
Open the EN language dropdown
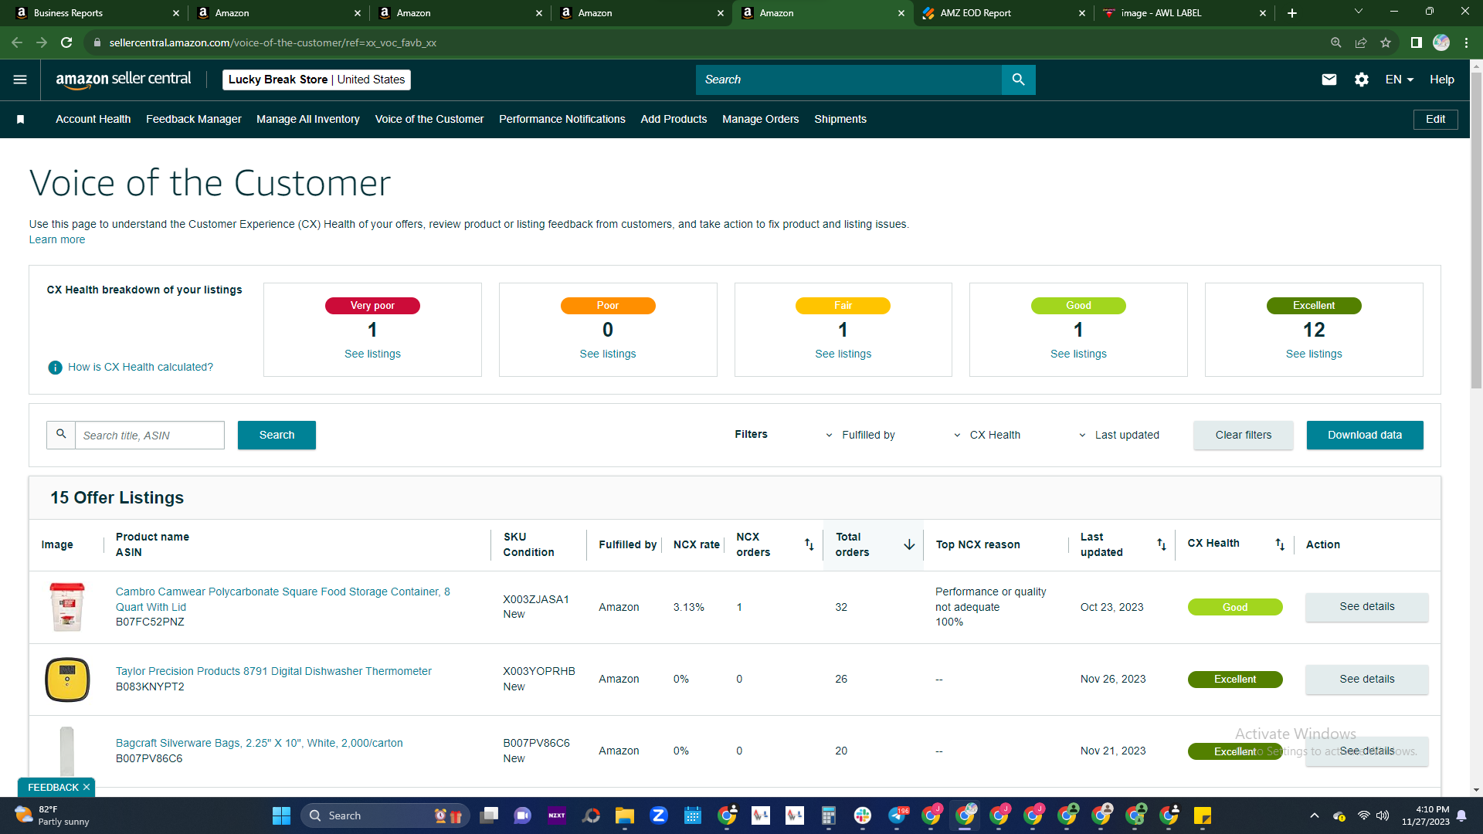[x=1399, y=80]
